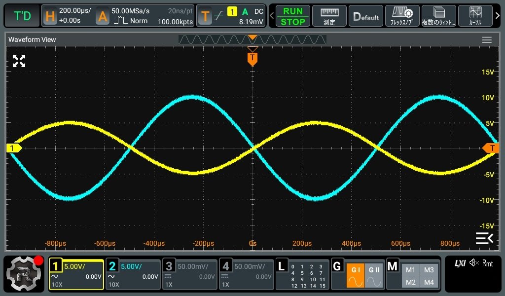Toggle channel 2 with its cyan label
Screen dimensions: 505x296
[x=112, y=266]
